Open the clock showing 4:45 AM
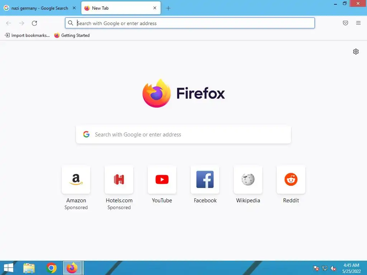Viewport: 367px width, 275px height. 351,268
